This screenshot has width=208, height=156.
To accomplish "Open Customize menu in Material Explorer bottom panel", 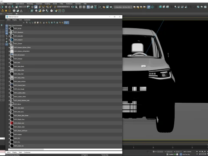I will (x=27, y=153).
